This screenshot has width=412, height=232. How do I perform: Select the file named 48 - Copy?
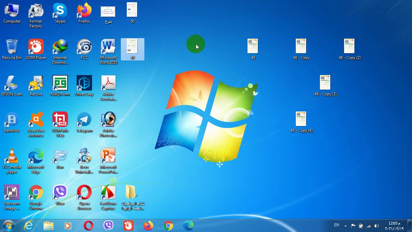click(301, 49)
